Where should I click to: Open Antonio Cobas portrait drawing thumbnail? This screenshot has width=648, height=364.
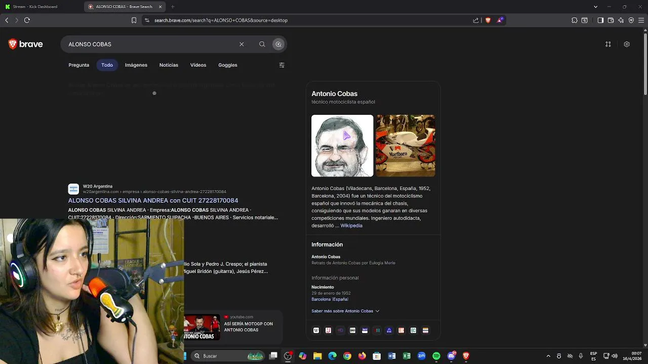coord(342,146)
